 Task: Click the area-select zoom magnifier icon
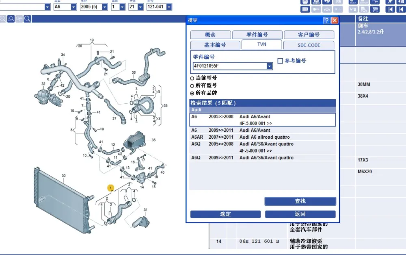[x=11, y=19]
